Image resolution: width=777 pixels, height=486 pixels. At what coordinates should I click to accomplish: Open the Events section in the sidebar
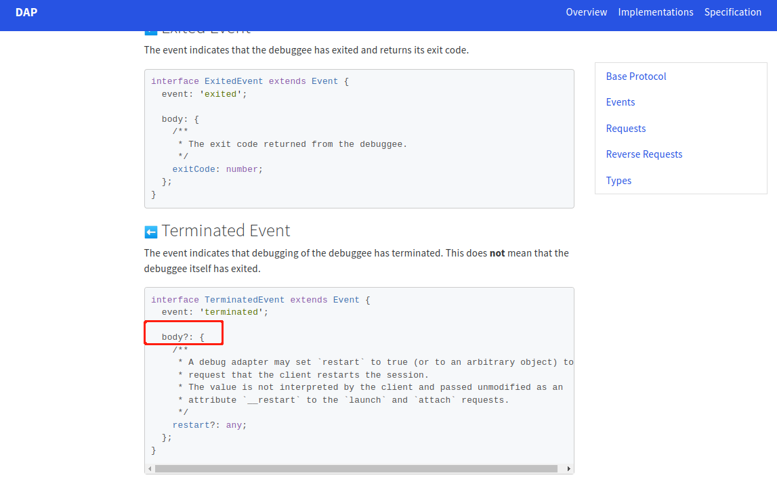coord(621,102)
